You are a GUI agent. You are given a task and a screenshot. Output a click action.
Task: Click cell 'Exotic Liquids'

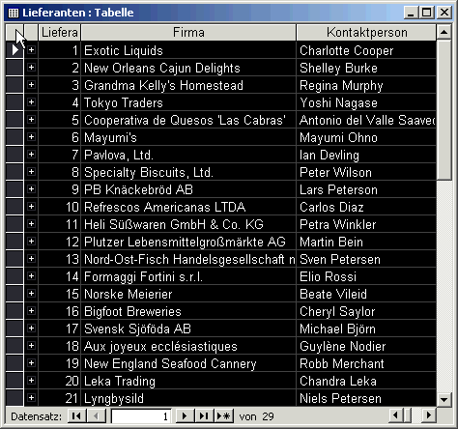pyautogui.click(x=188, y=50)
